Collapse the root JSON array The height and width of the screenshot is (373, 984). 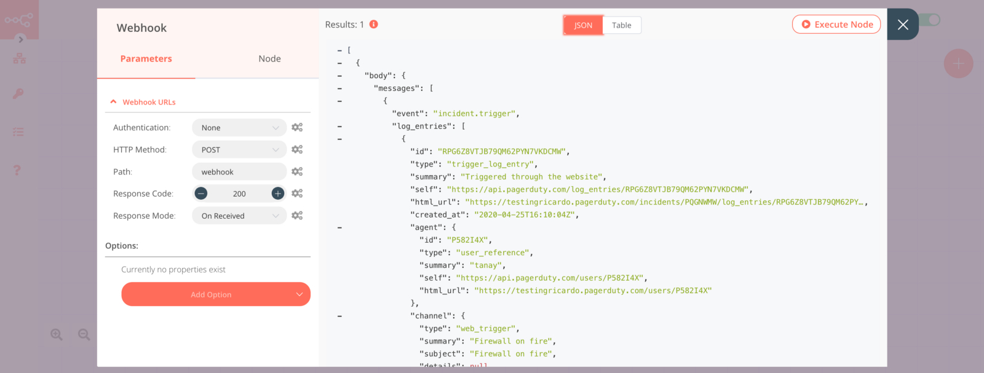coord(339,50)
